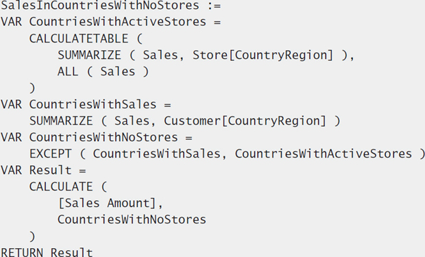Click Store[CountryRegion] in the first SUMMARIZE

[x=263, y=56]
